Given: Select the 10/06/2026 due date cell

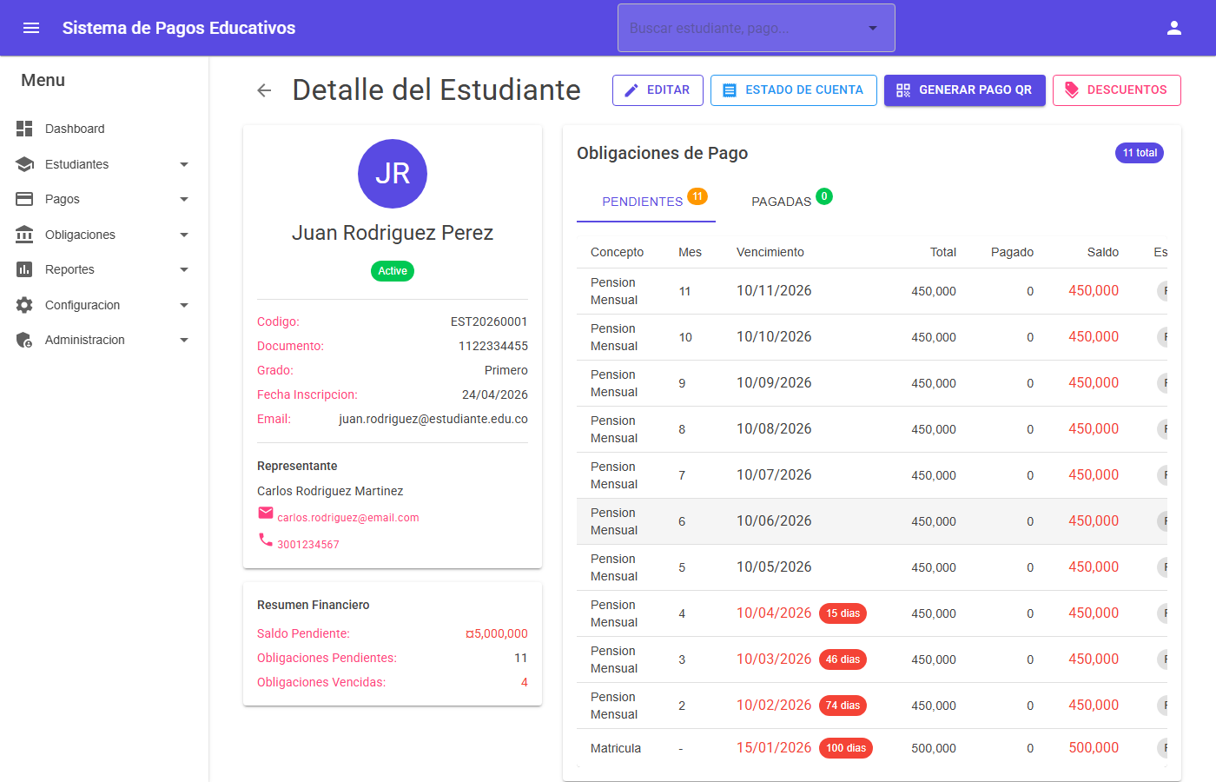Looking at the screenshot, I should (774, 521).
